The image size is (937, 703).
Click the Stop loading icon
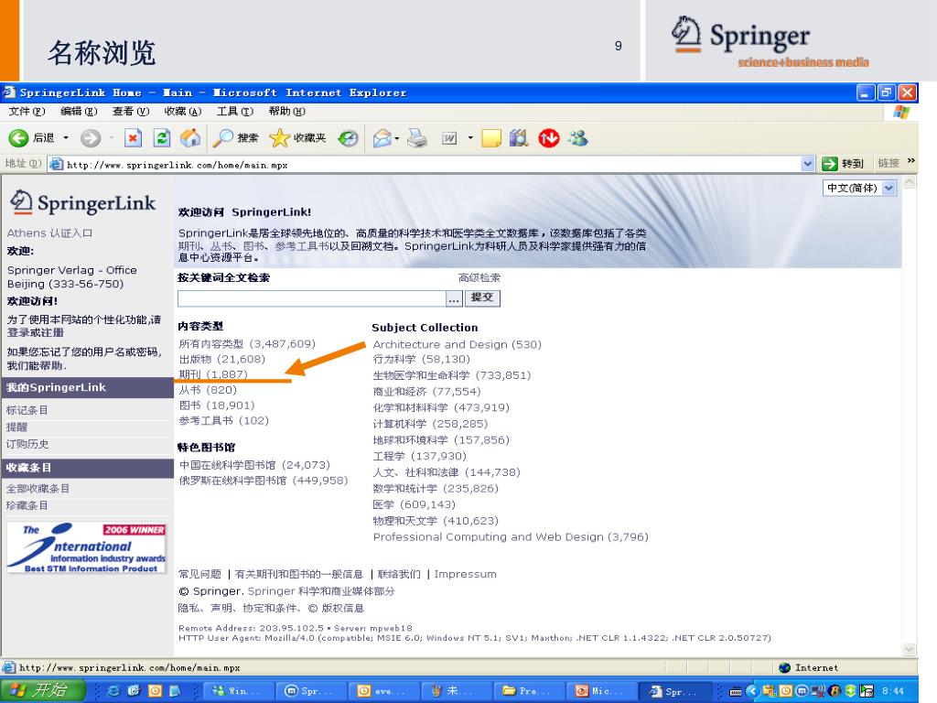(x=133, y=138)
